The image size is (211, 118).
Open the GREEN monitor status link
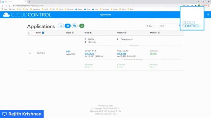(x=153, y=53)
